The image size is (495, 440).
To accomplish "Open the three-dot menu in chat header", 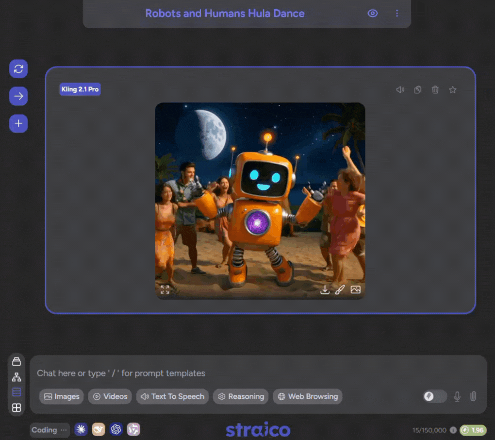I will (x=397, y=13).
